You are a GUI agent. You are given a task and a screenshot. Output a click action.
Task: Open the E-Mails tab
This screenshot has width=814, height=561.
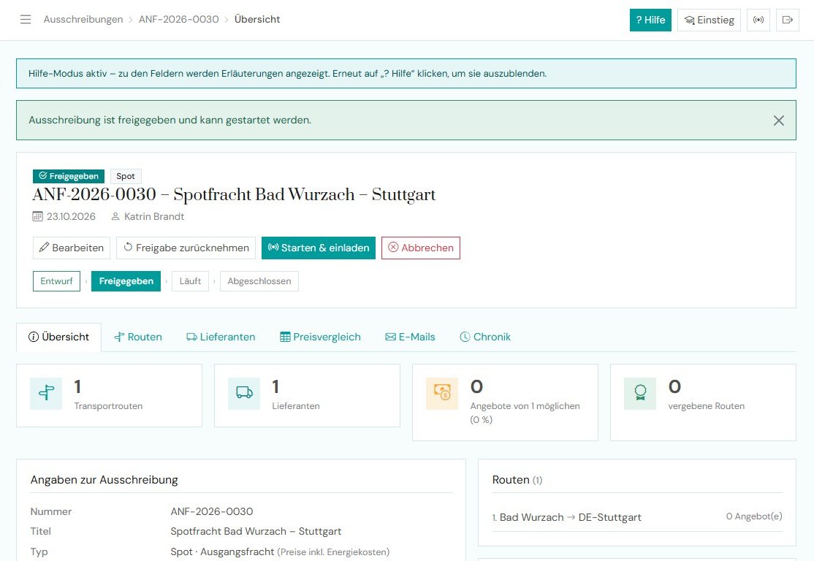pyautogui.click(x=410, y=337)
